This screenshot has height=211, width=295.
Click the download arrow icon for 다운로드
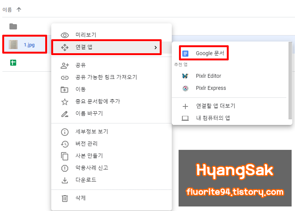click(x=65, y=180)
